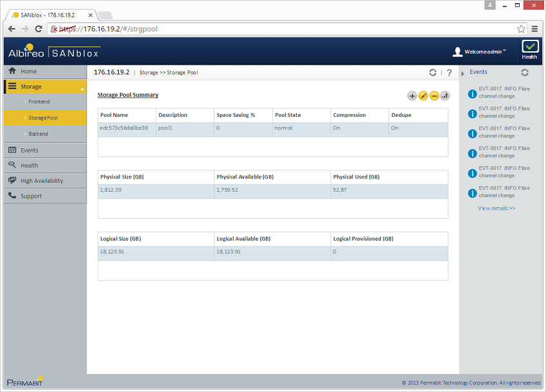
Task: Open the Welcome admin dropdown
Action: [x=485, y=52]
